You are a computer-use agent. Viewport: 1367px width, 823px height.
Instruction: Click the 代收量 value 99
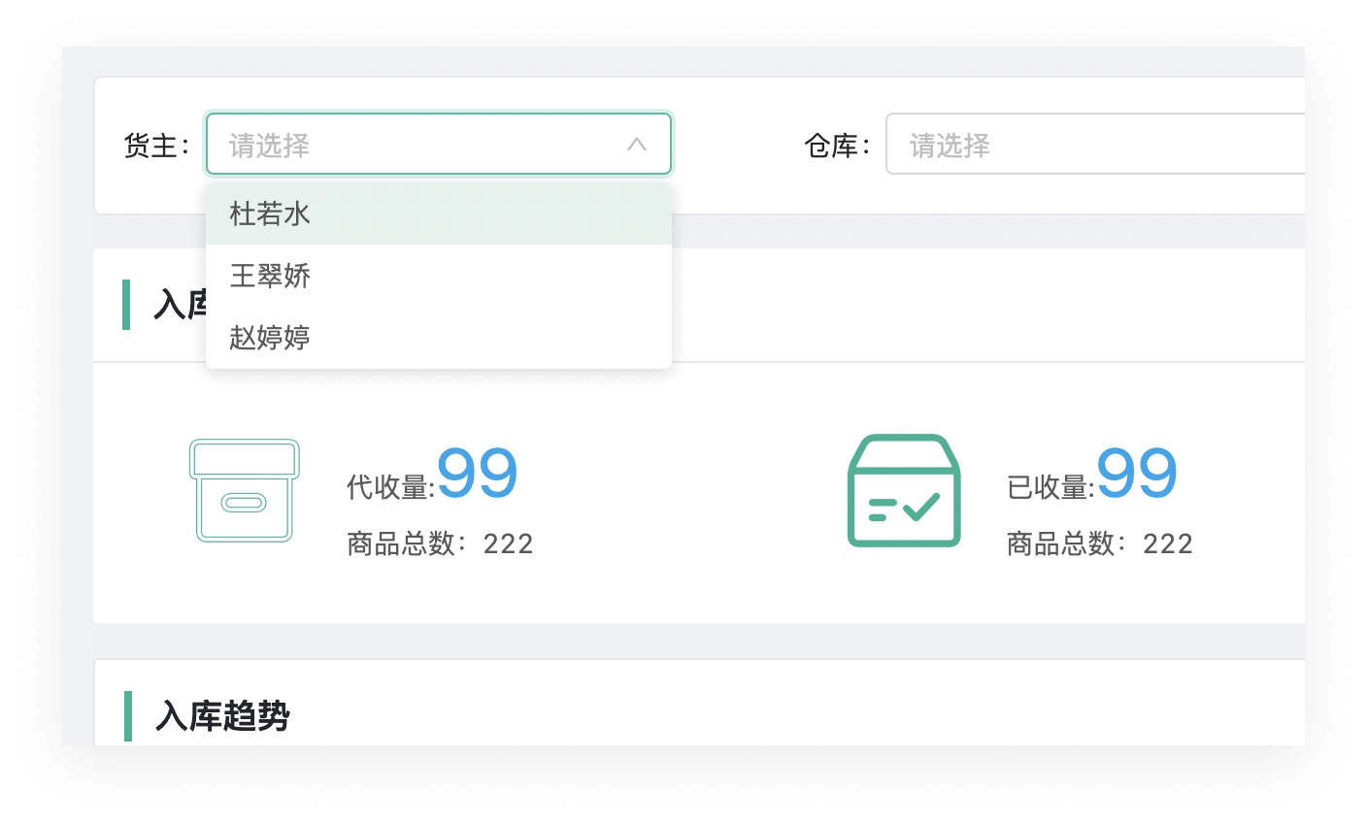pos(477,474)
